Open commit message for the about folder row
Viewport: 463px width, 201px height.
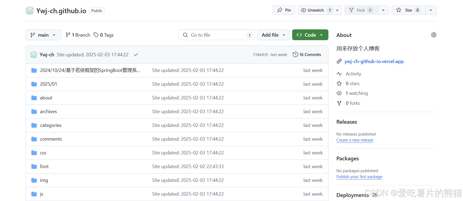(x=188, y=98)
